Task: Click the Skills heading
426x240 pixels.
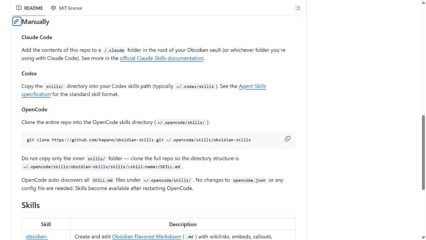Action: [31, 205]
